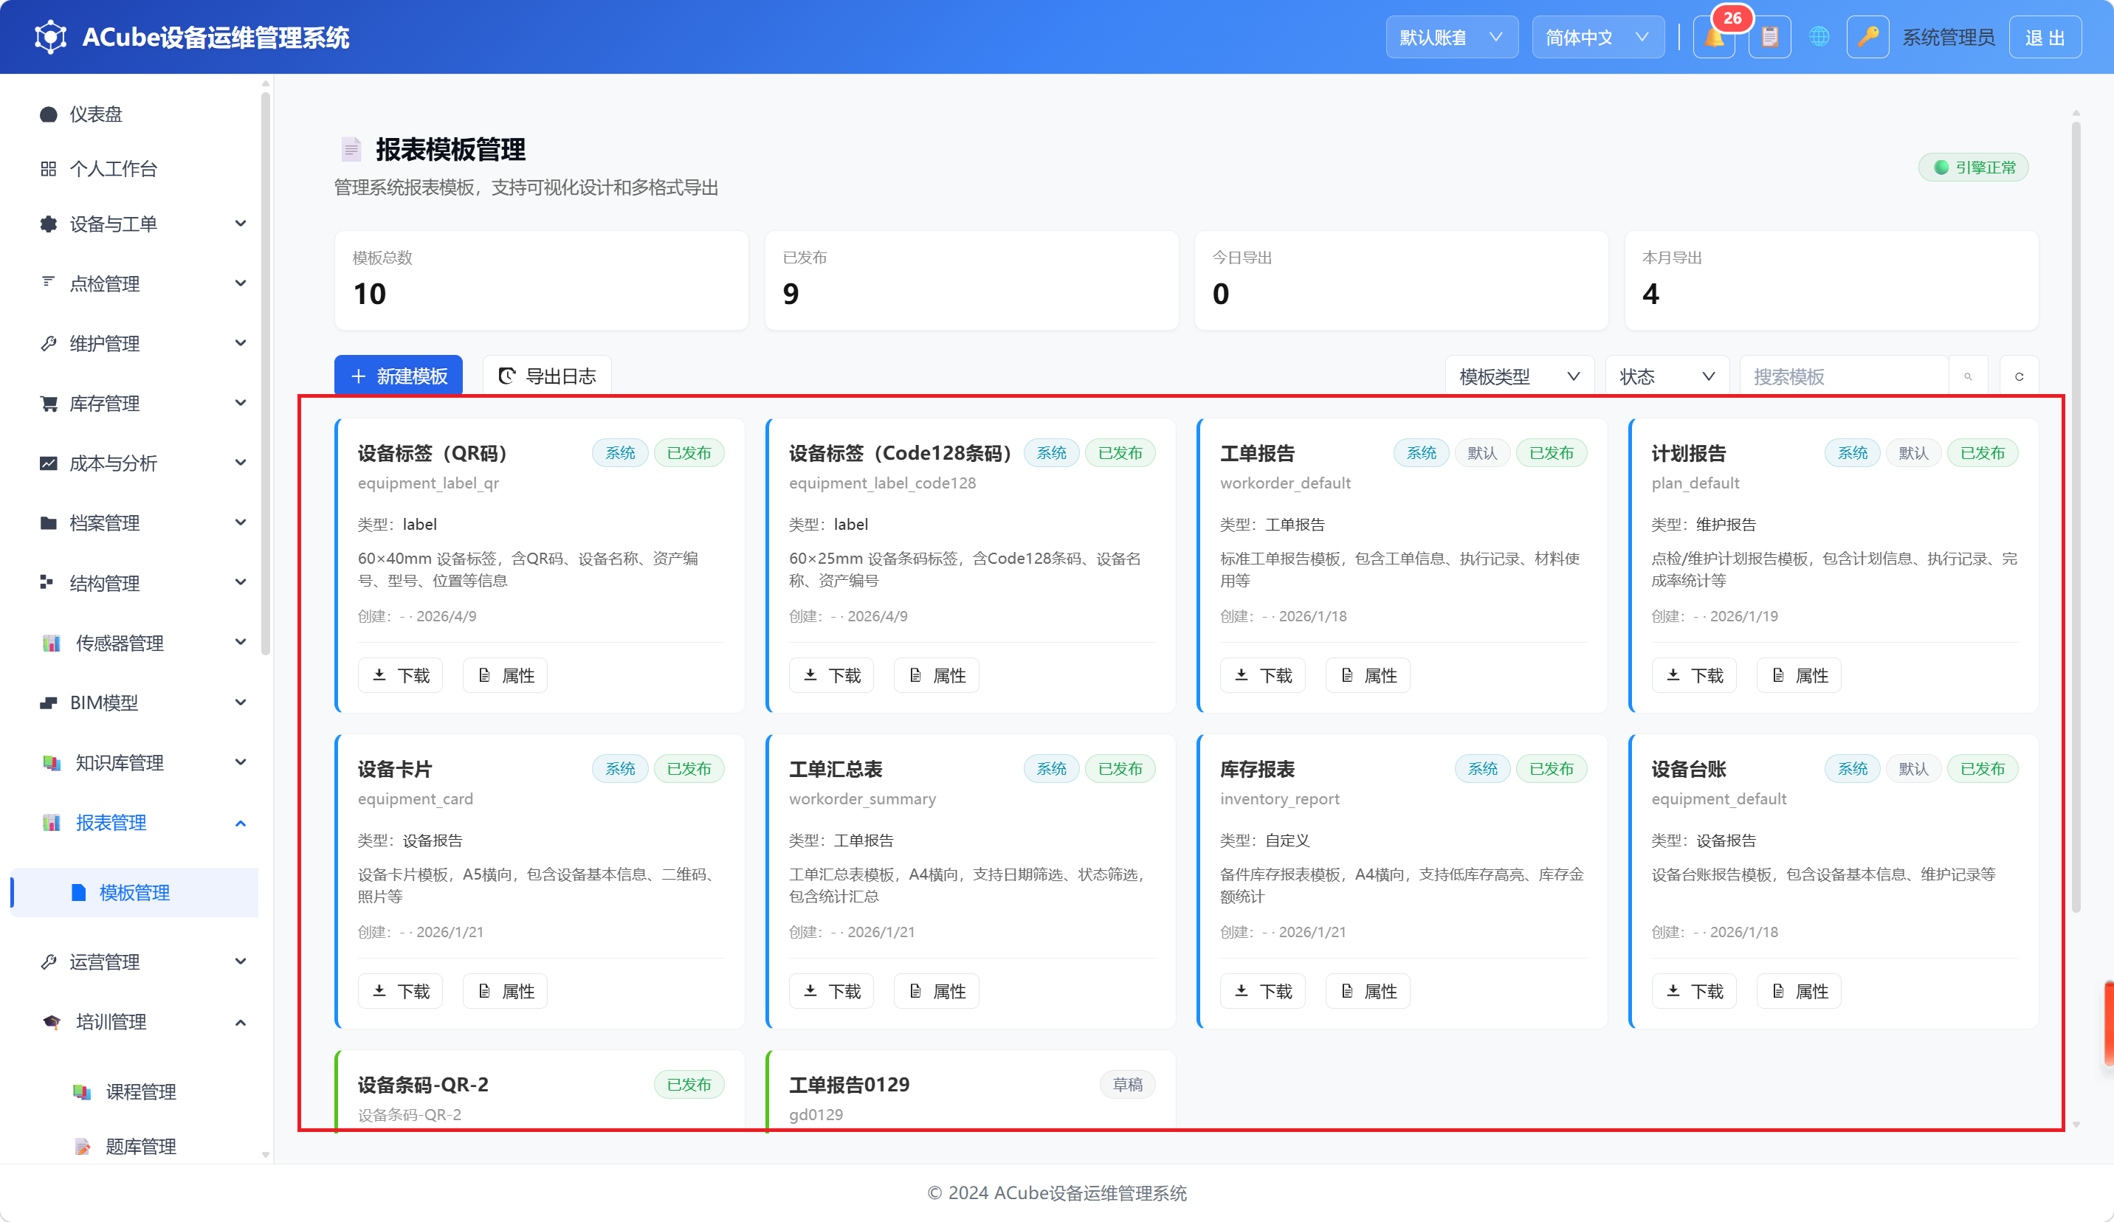The height and width of the screenshot is (1222, 2114).
Task: Open 属性 of the 设备台账 card
Action: (x=1800, y=991)
